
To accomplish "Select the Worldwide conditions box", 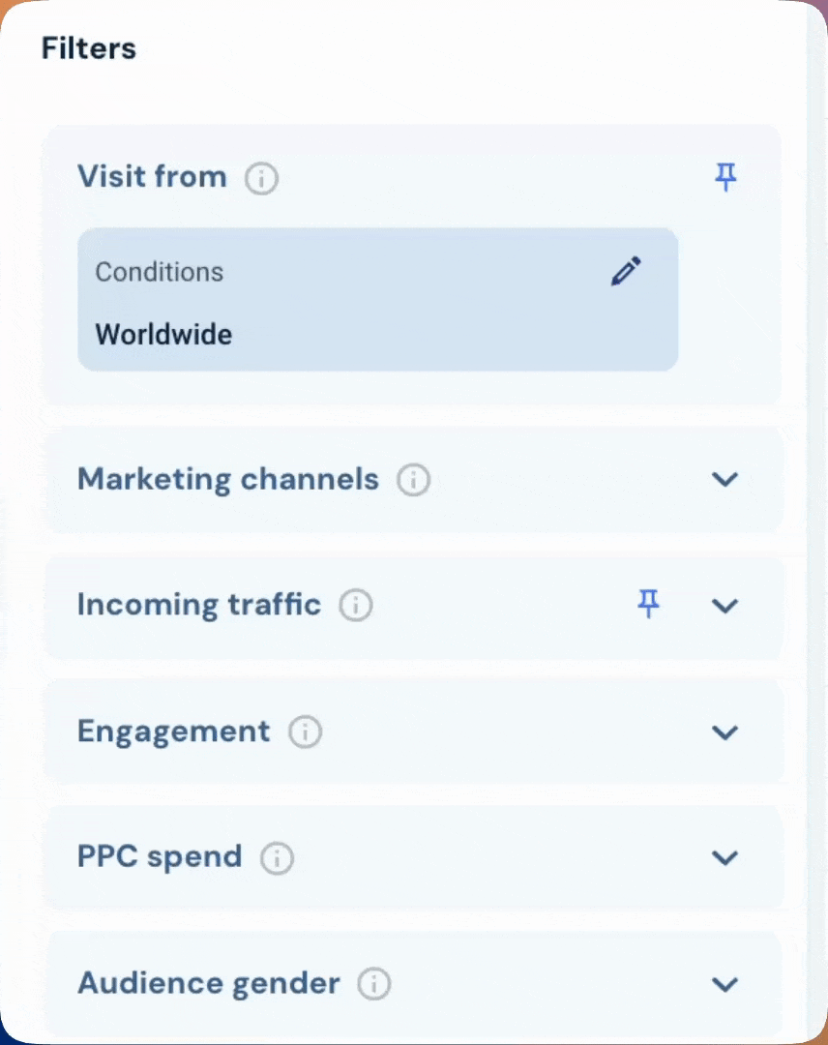I will tap(377, 300).
